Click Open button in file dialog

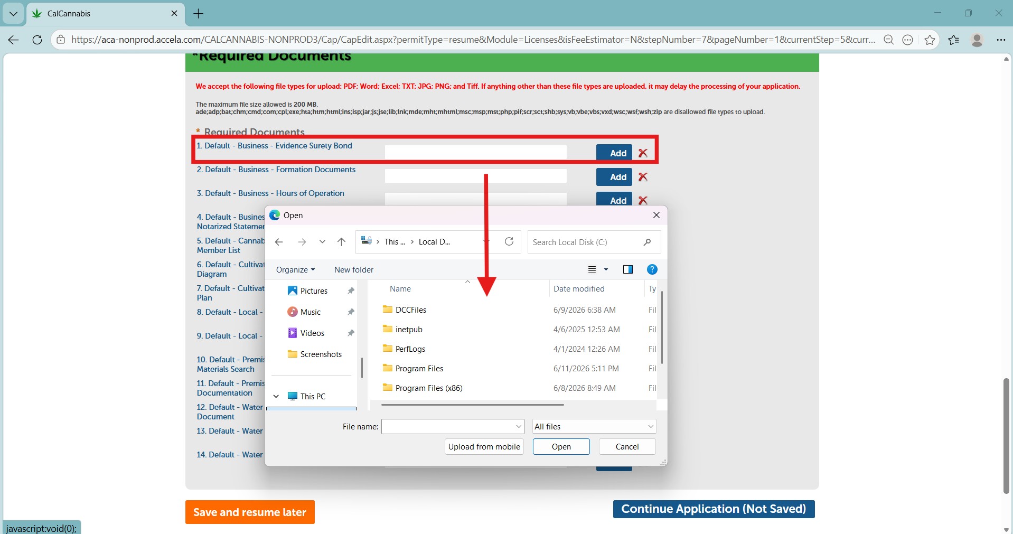pos(561,447)
